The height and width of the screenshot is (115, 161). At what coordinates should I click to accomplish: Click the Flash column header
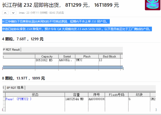click(87, 56)
